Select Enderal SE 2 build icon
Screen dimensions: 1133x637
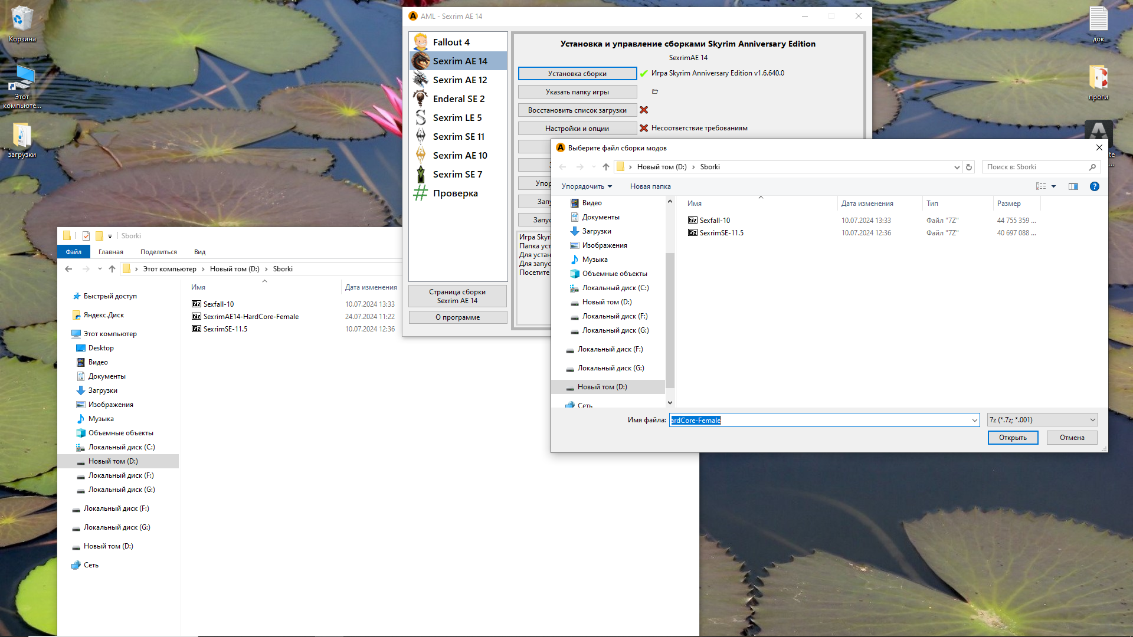pos(421,98)
